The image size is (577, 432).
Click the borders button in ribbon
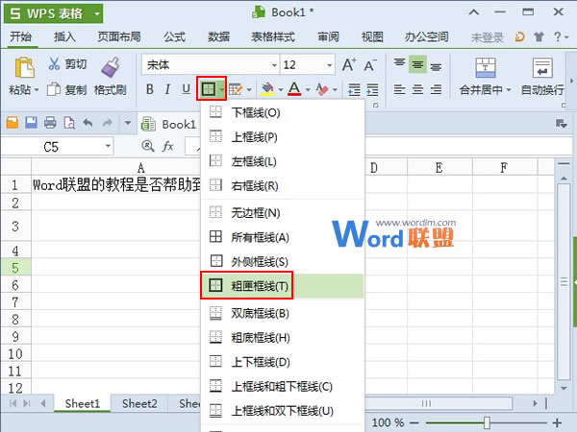coord(209,88)
